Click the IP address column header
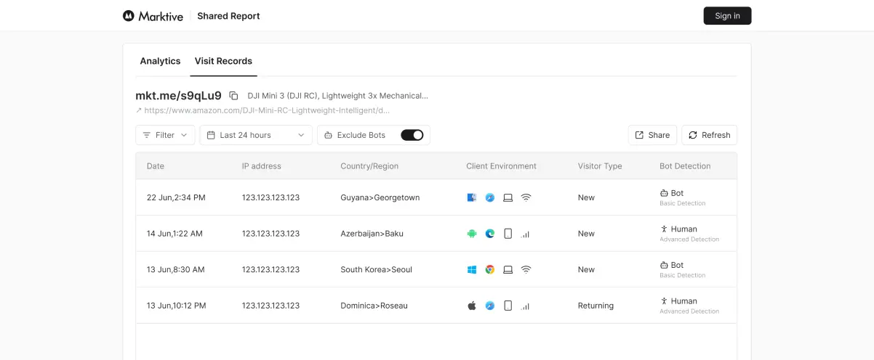This screenshot has height=360, width=874. (x=262, y=166)
